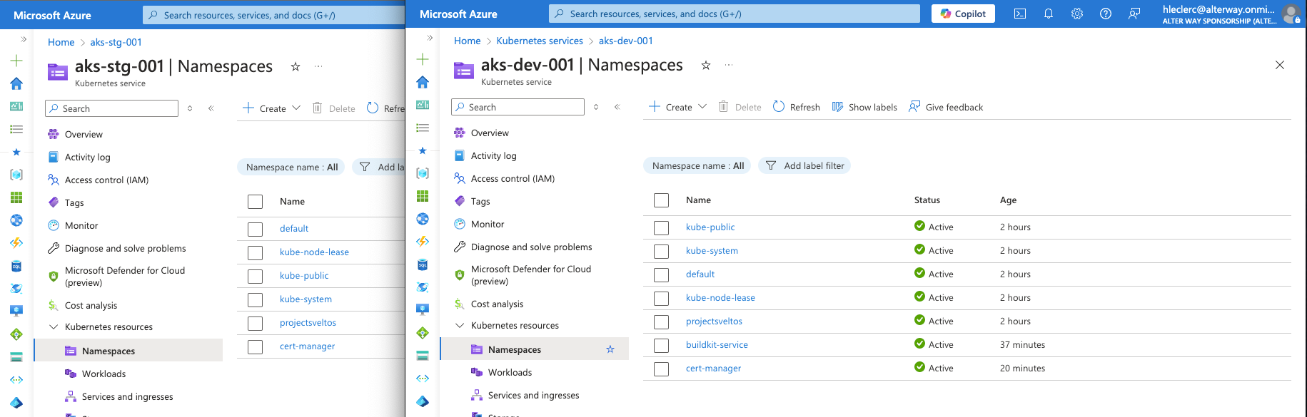Viewport: 1307px width, 417px height.
Task: Open Cost analysis in aks-stg-001 menu
Action: 91,306
